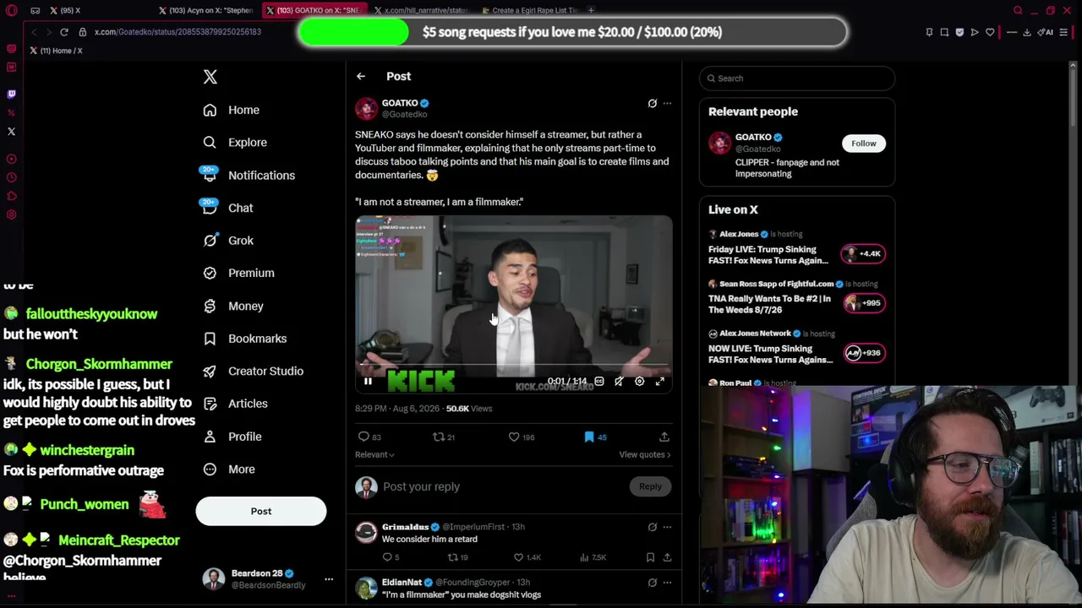Image resolution: width=1082 pixels, height=608 pixels.
Task: Follow GOATKO in Relevant people
Action: [864, 144]
